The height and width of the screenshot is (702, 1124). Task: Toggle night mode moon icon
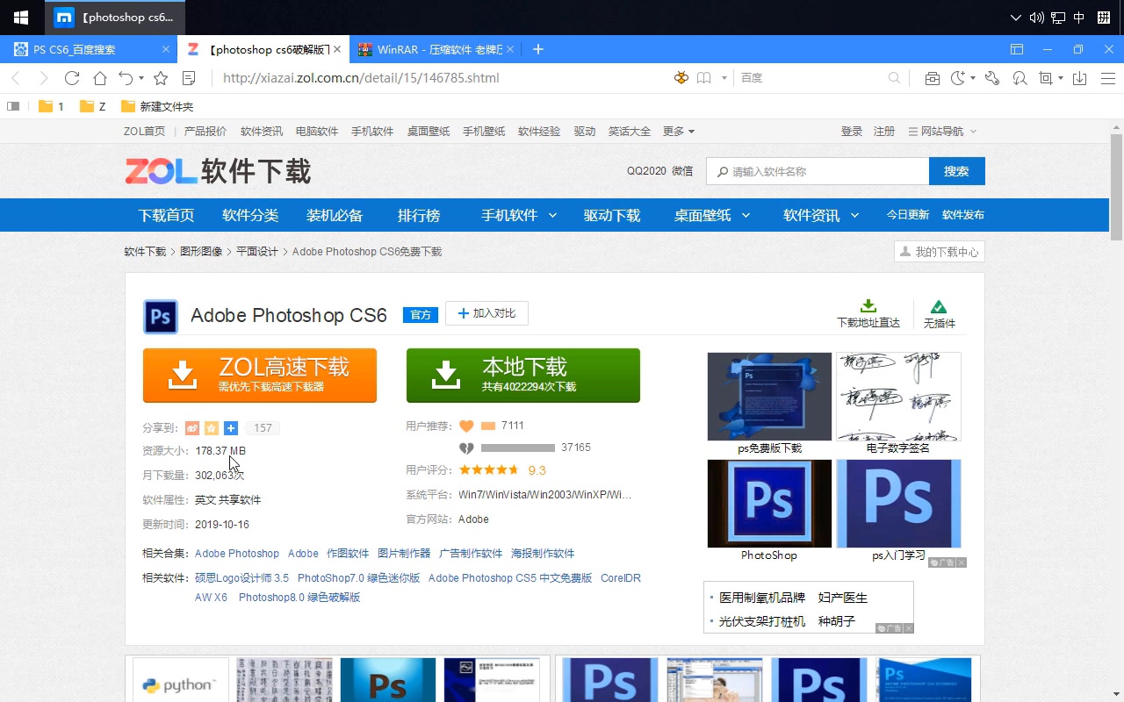click(x=958, y=78)
